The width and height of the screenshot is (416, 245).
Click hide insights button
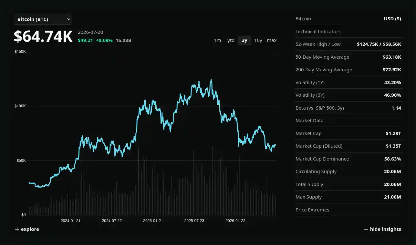pyautogui.click(x=382, y=229)
